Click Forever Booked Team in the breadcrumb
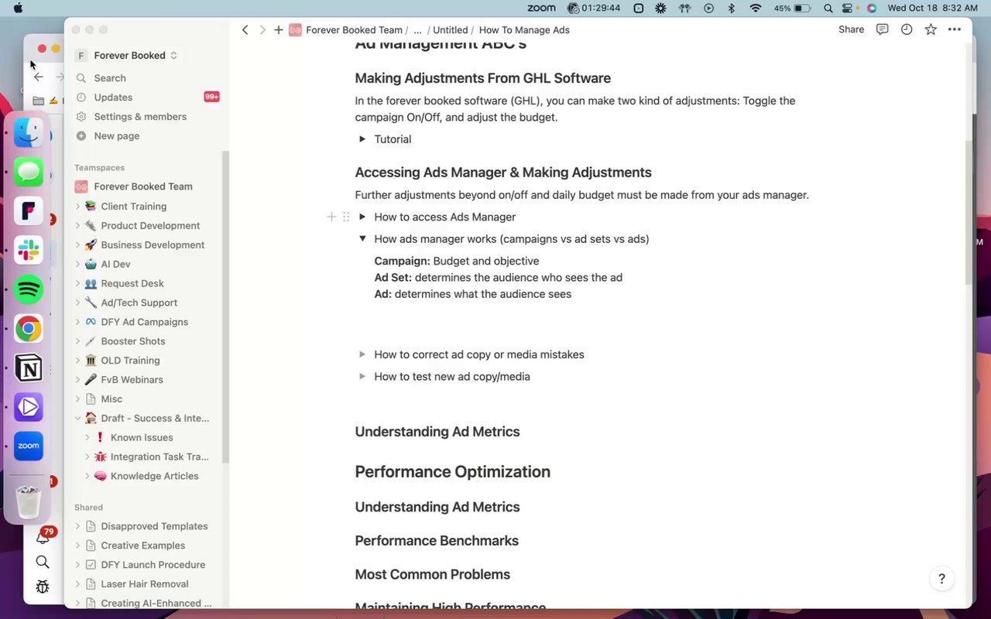The width and height of the screenshot is (991, 619). 354,30
